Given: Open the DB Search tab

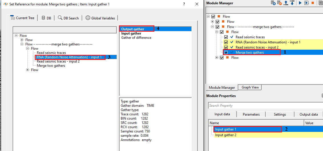Looking at the screenshot, I should [68, 18].
